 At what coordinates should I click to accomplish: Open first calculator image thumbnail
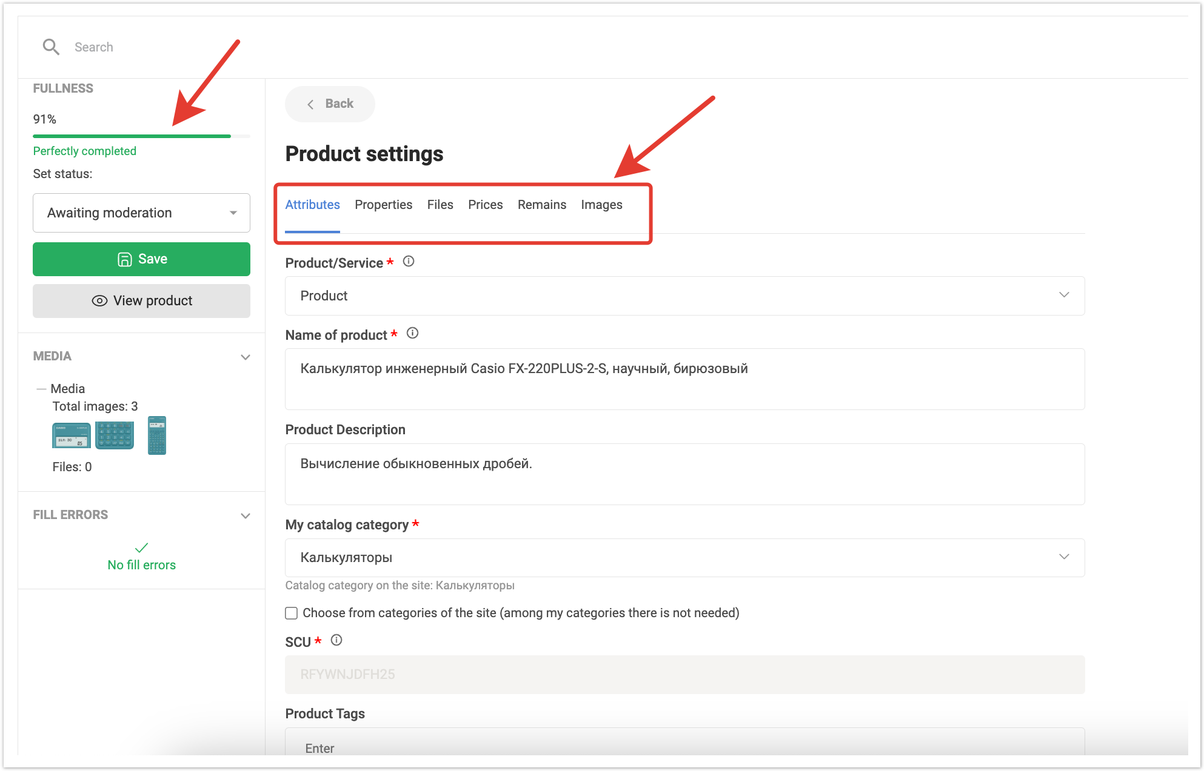pyautogui.click(x=71, y=435)
